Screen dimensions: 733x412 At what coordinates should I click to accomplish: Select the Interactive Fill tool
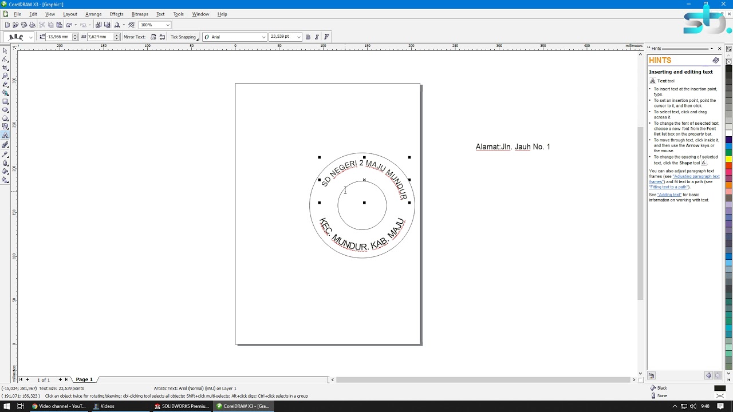5,180
